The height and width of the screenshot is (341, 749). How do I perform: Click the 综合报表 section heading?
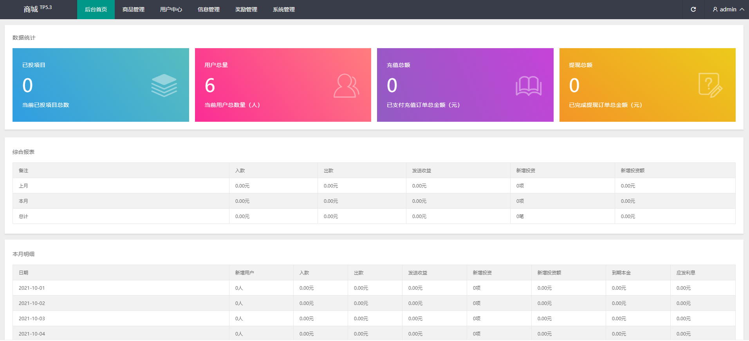tap(23, 152)
